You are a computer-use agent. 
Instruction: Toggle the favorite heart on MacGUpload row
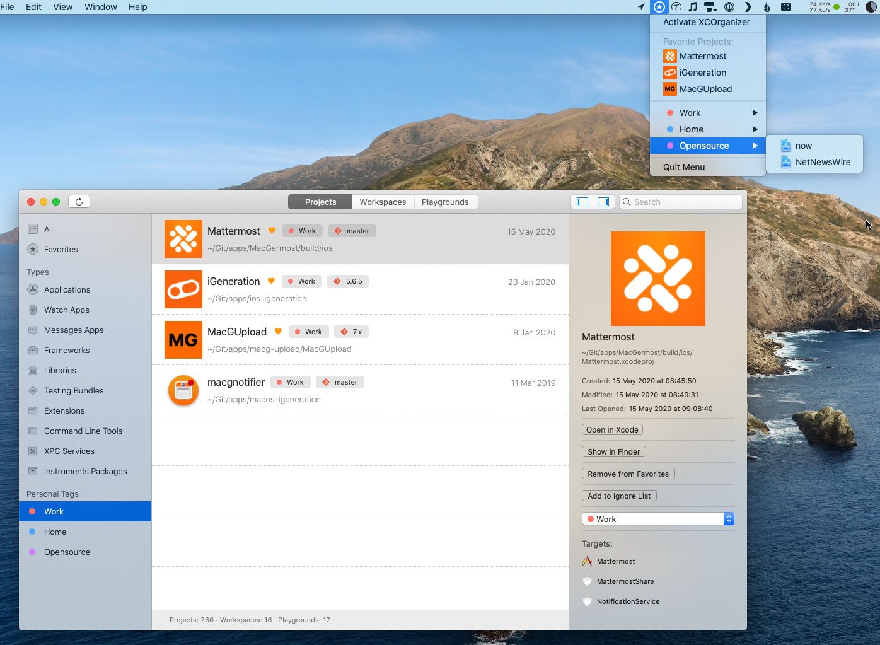pyautogui.click(x=278, y=332)
